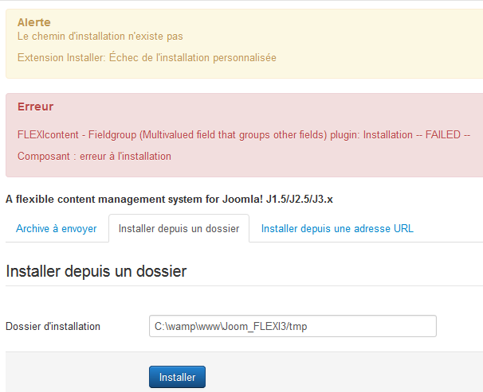
Task: Focus the Dossier d'installation path field
Action: [x=293, y=326]
